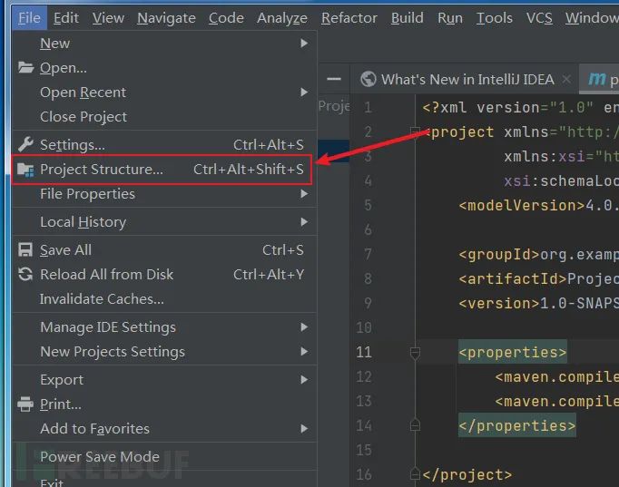The width and height of the screenshot is (619, 487).
Task: Choose Invalidate Caches...
Action: [164, 299]
